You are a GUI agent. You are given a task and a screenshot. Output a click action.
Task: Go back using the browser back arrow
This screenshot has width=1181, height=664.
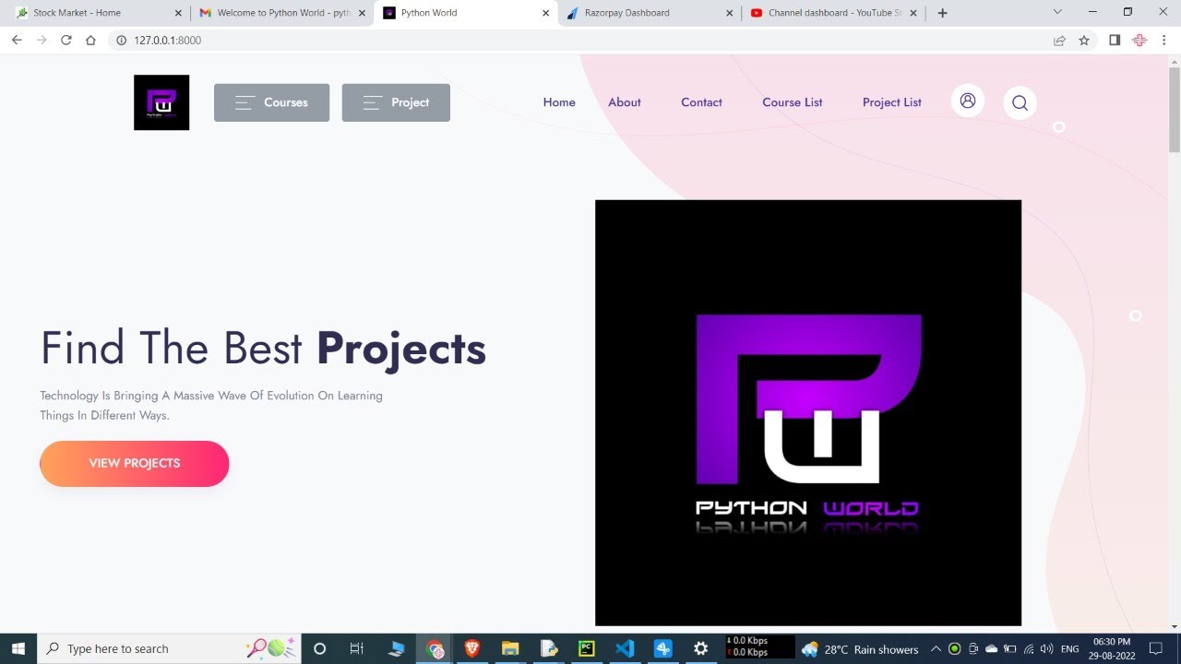[x=17, y=41]
